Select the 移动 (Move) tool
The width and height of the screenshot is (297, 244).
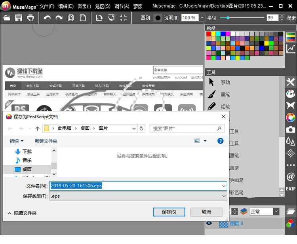click(225, 82)
